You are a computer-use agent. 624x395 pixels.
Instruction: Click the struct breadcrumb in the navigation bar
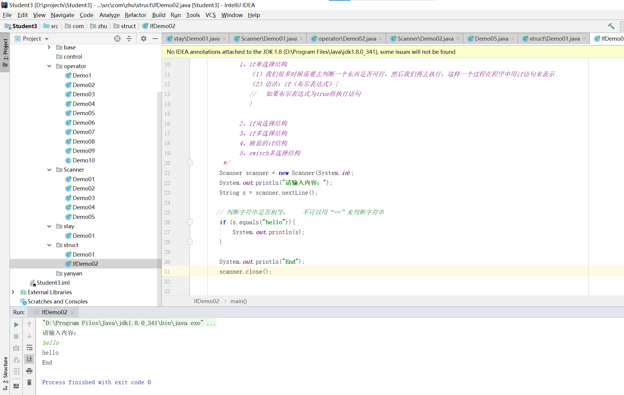click(128, 26)
